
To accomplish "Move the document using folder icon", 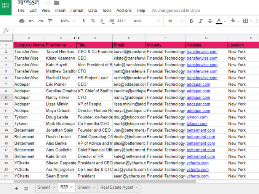I will [57, 3].
